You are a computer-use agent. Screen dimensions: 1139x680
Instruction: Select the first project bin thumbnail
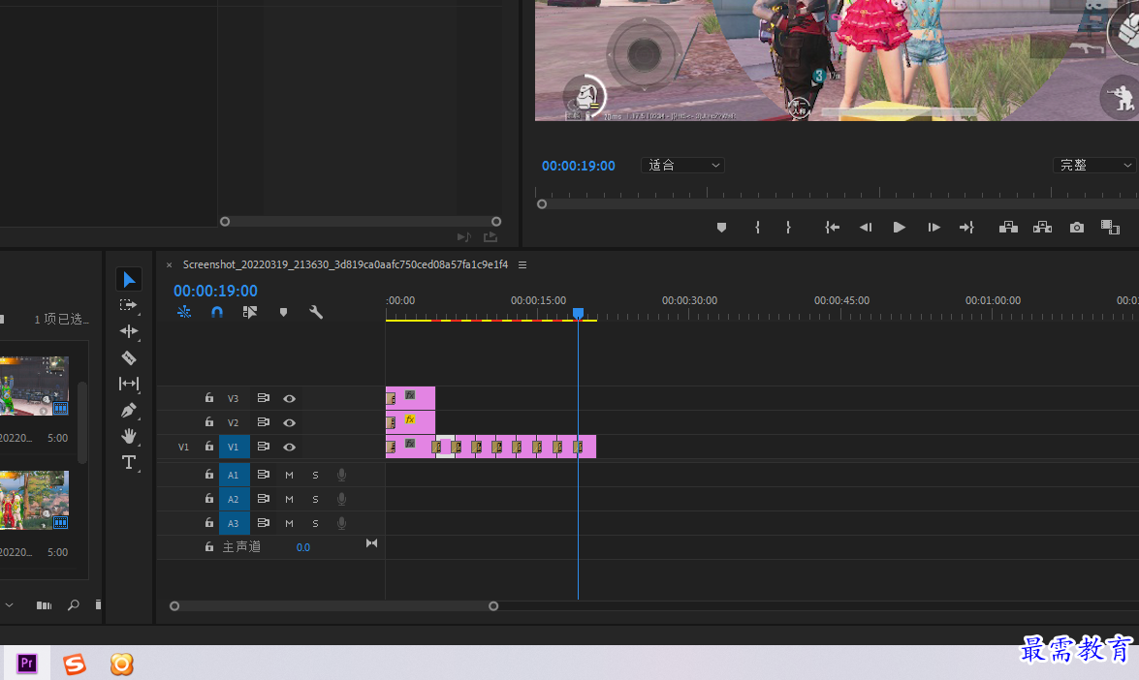pos(34,386)
